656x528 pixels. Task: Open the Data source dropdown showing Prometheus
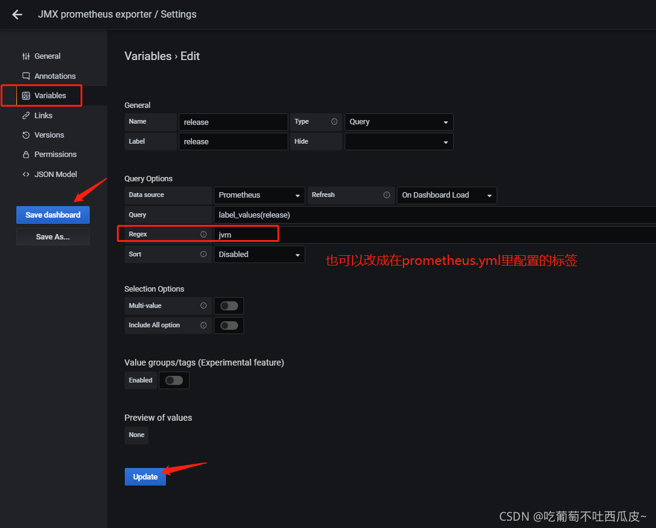coord(259,195)
